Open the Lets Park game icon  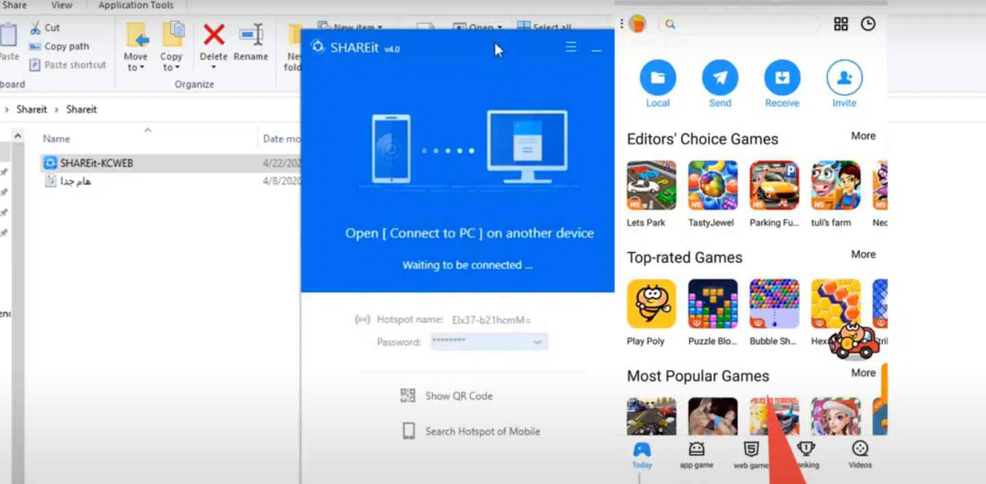[652, 186]
